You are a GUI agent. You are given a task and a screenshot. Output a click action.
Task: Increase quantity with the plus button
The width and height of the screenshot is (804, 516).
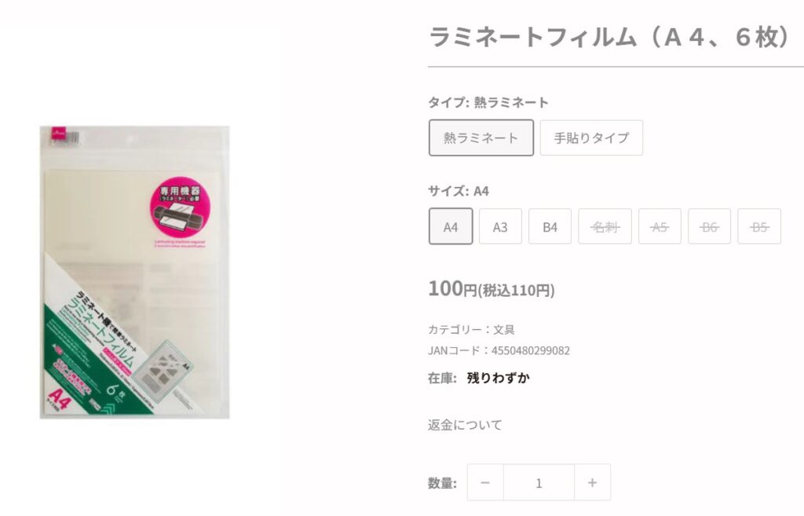click(593, 482)
